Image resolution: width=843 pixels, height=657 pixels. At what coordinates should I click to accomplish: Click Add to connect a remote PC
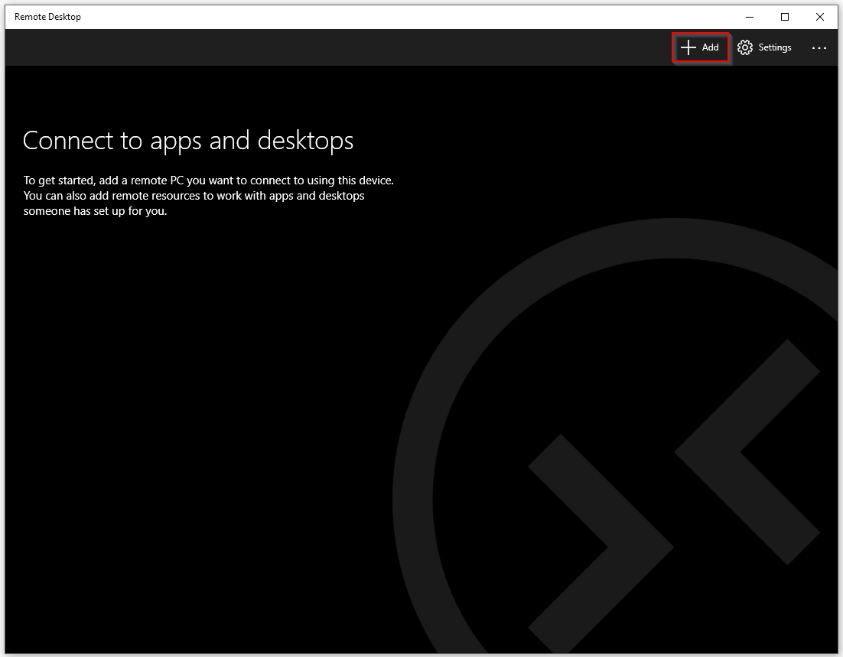[700, 47]
